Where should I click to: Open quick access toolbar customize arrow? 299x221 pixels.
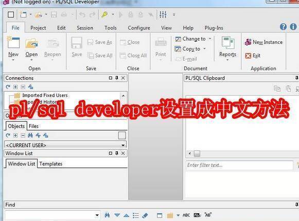coord(174,14)
